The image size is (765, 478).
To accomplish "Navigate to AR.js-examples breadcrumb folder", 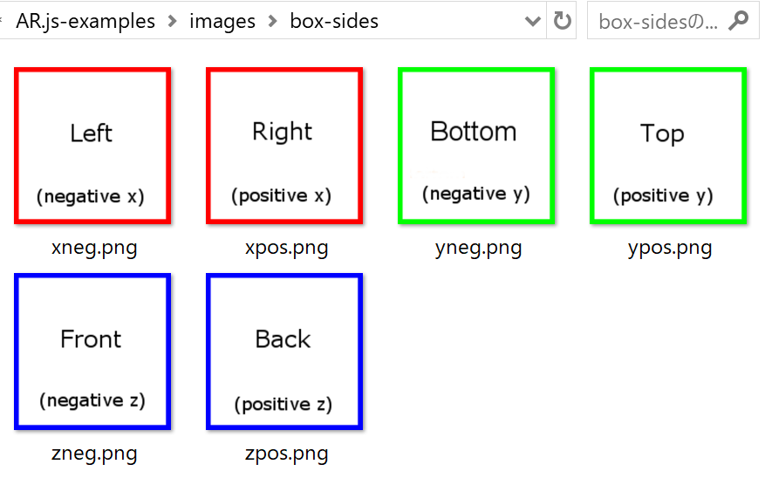I will point(85,21).
